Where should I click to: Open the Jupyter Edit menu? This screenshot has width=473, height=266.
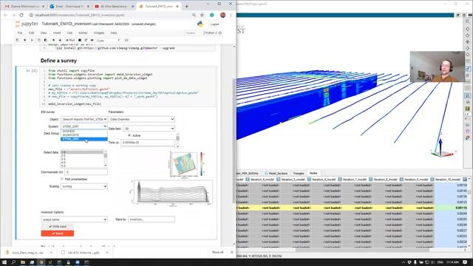click(31, 33)
